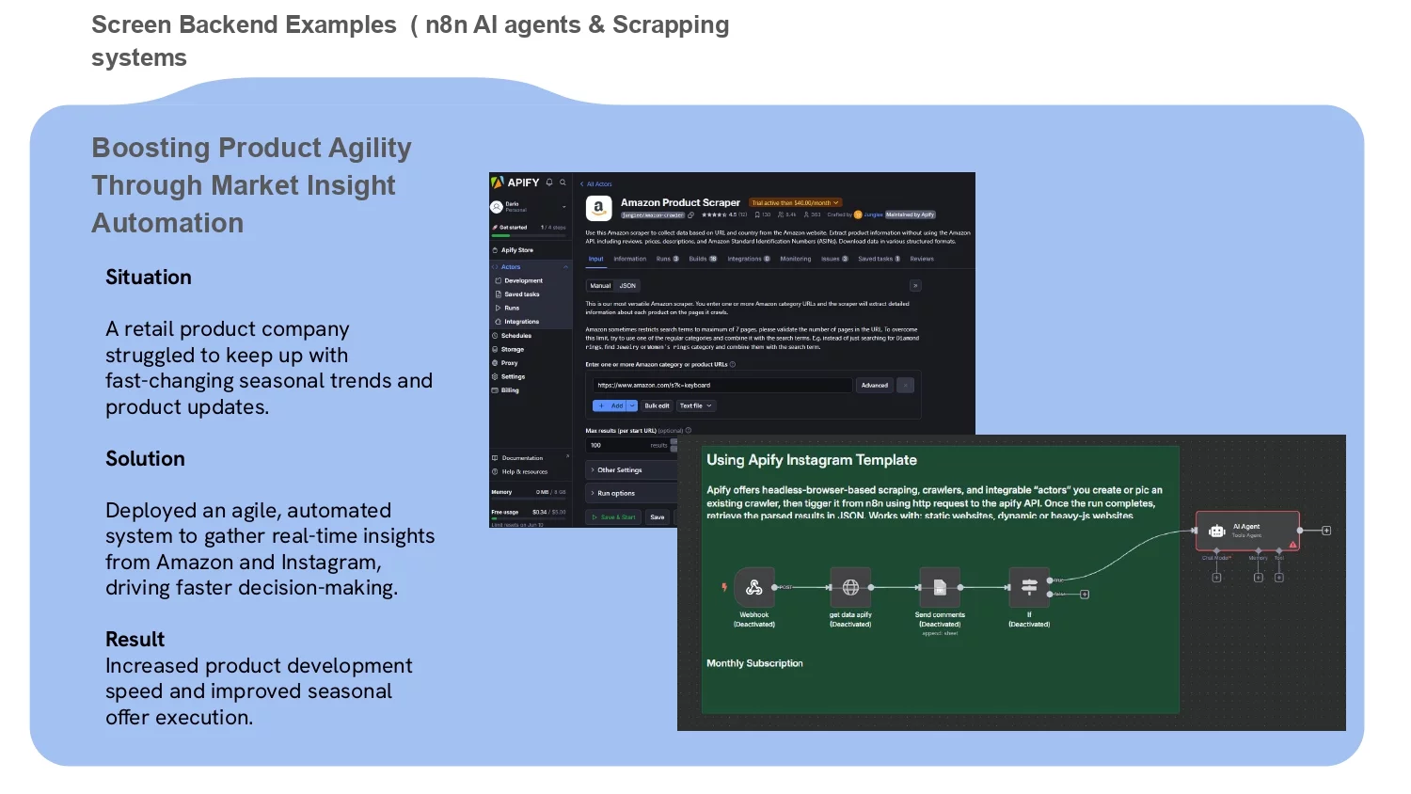Click the Save & Start button

click(613, 516)
